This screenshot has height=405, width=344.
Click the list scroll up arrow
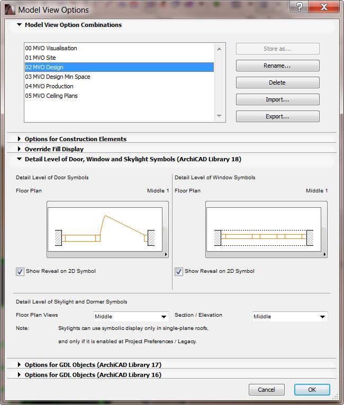click(x=219, y=49)
